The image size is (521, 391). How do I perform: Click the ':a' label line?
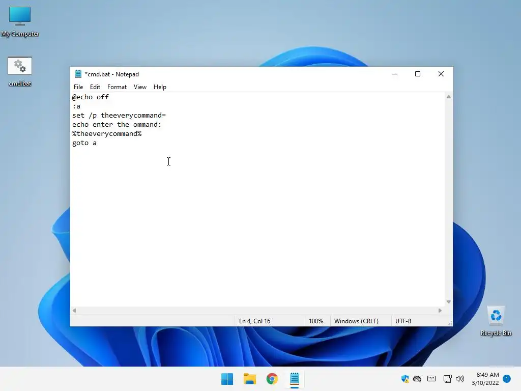click(76, 106)
